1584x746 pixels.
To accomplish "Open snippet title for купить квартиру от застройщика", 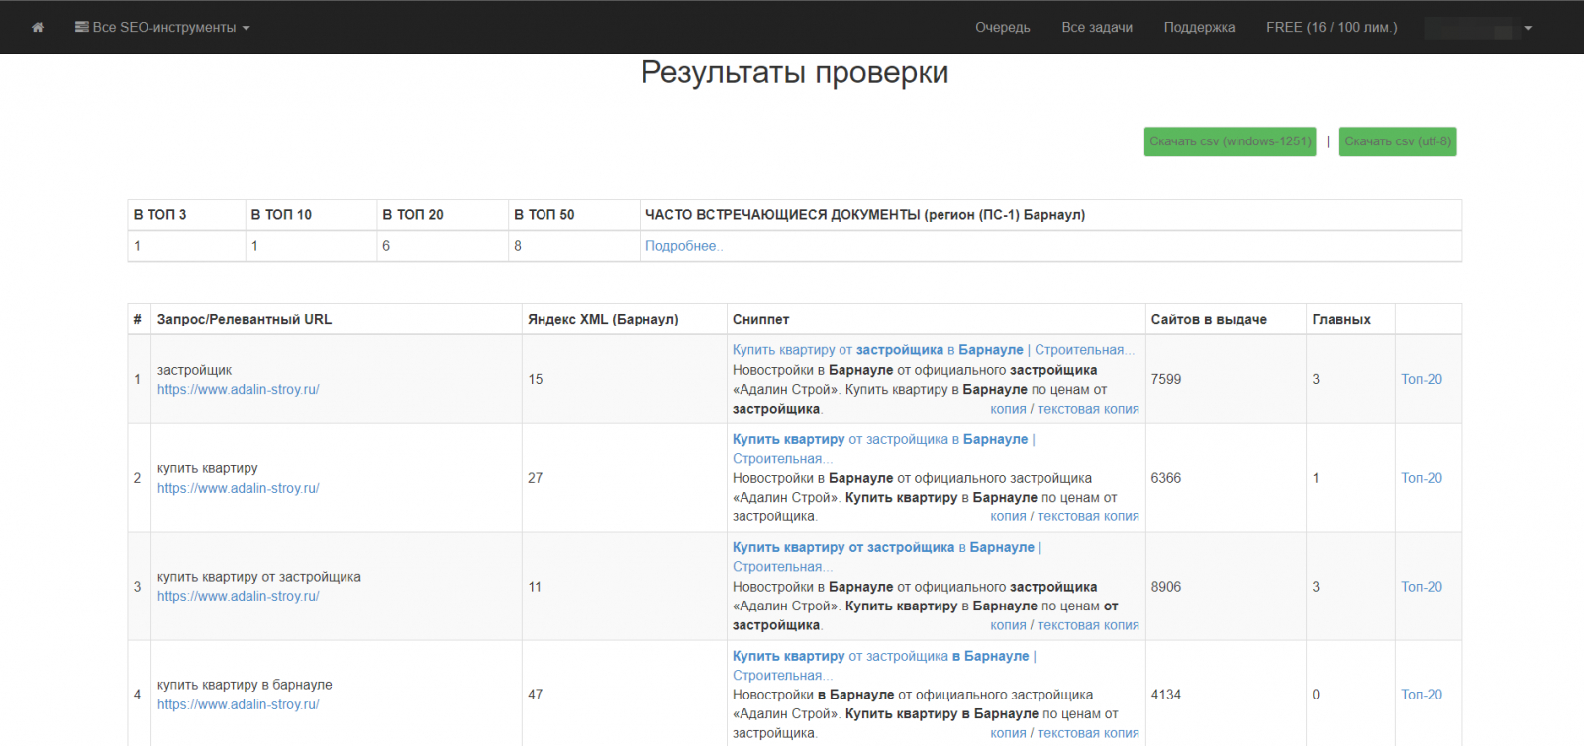I will (882, 547).
